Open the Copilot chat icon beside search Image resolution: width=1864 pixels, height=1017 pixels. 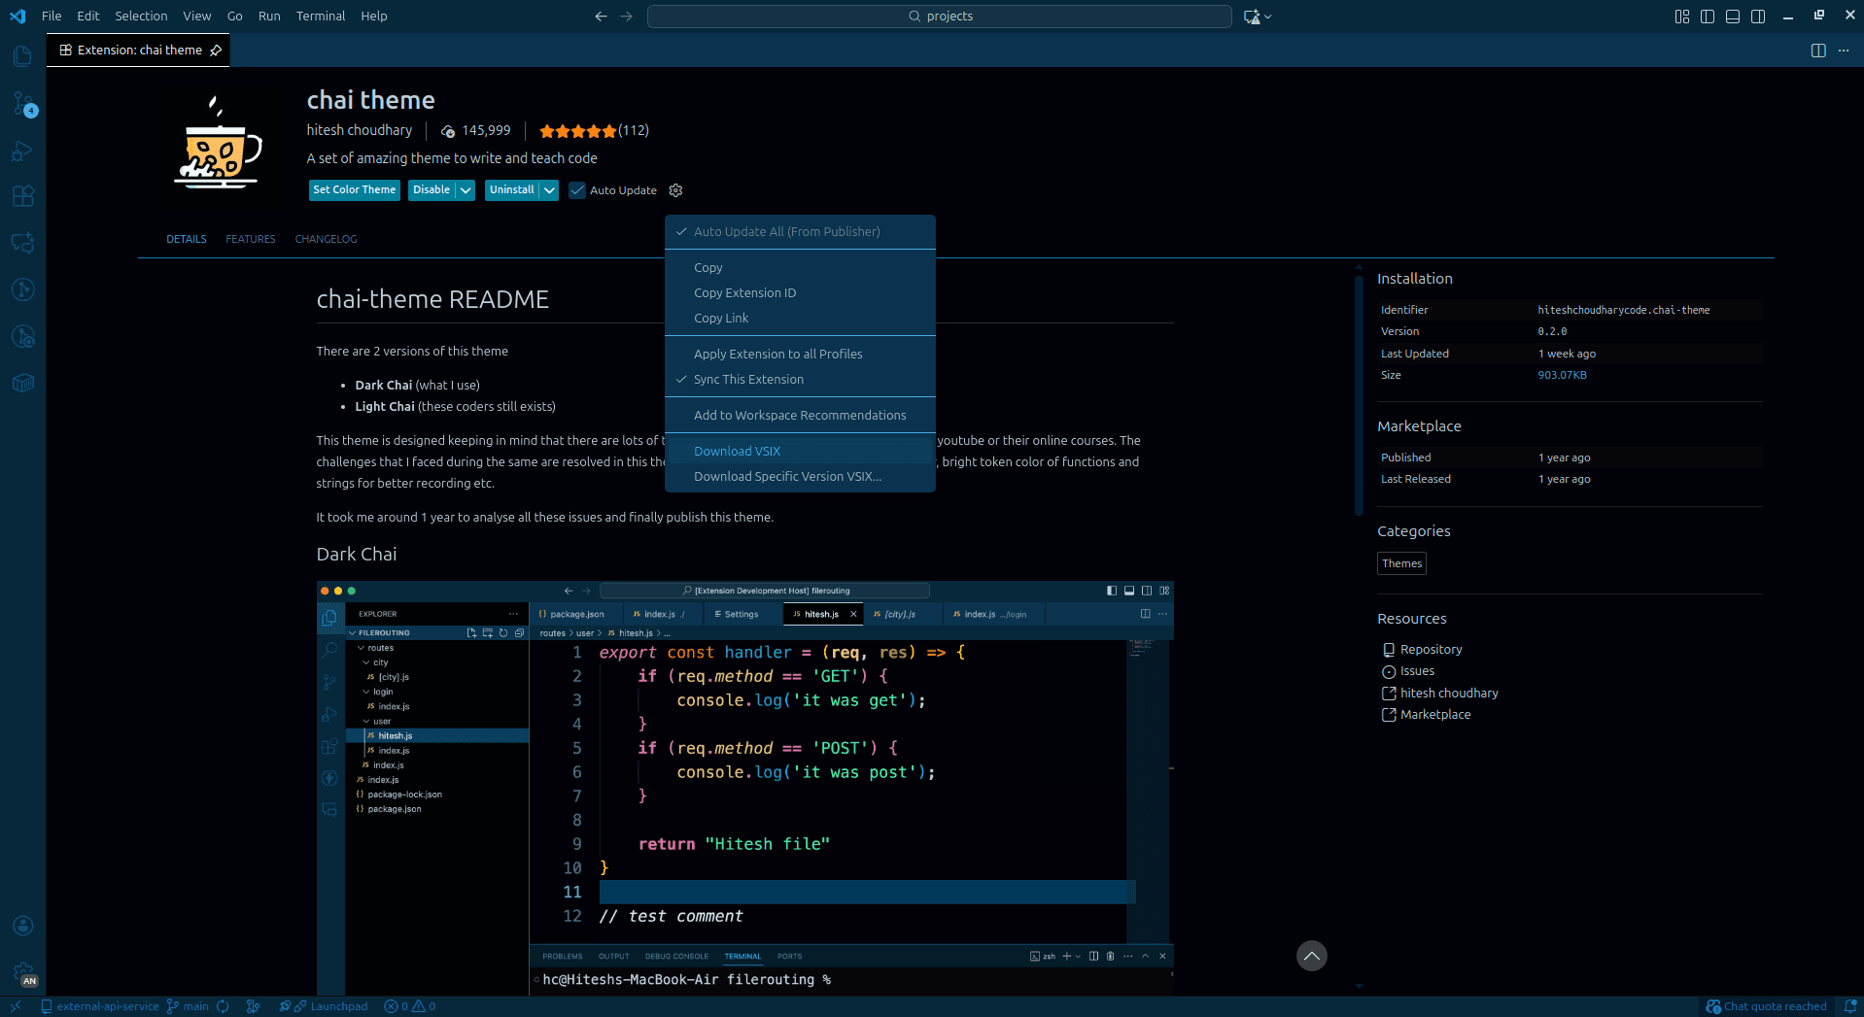[1252, 17]
